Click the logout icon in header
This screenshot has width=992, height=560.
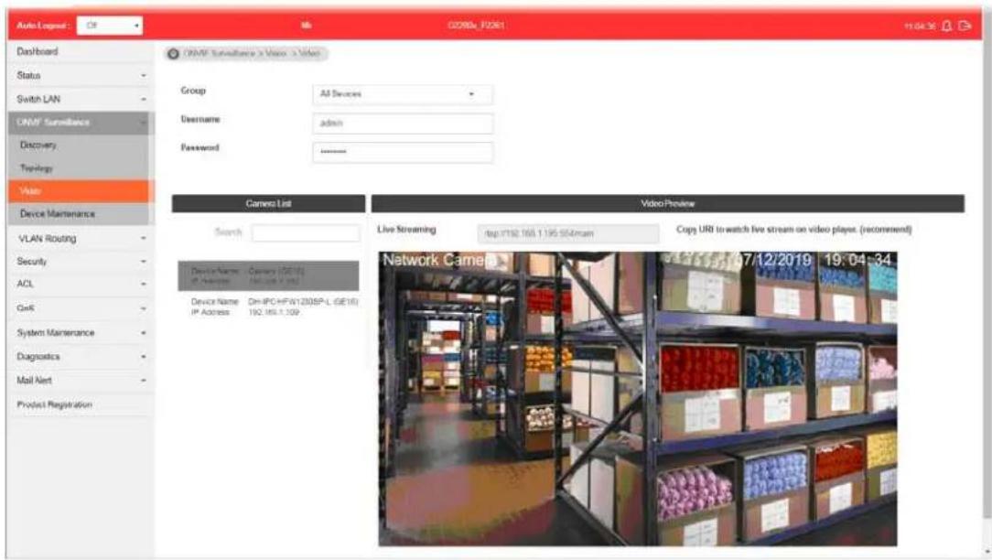pyautogui.click(x=965, y=26)
